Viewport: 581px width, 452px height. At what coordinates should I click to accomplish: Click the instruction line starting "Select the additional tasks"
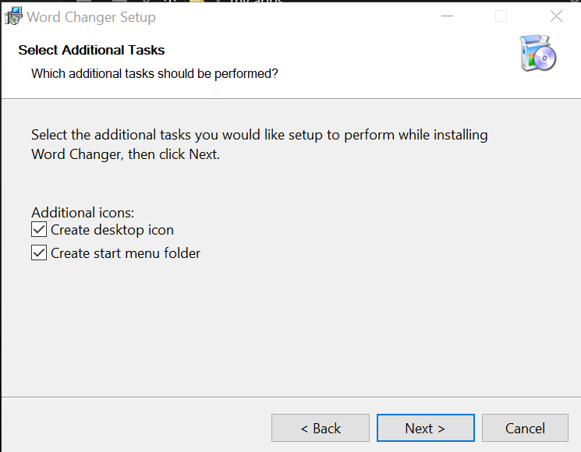click(259, 135)
